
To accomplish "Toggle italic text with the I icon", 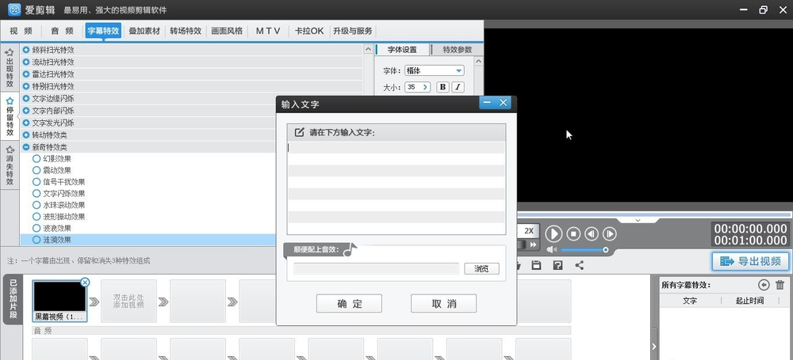I will (x=458, y=87).
